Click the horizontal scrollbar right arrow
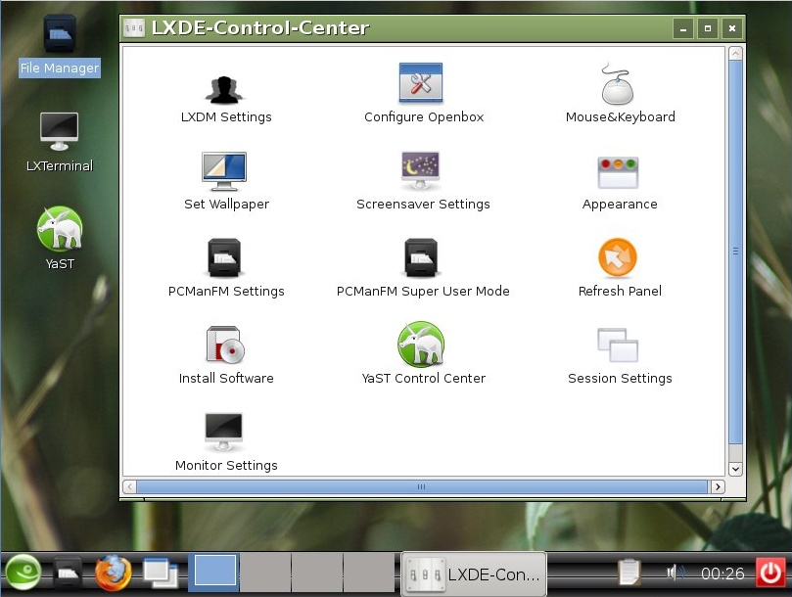The width and height of the screenshot is (792, 597). (718, 486)
